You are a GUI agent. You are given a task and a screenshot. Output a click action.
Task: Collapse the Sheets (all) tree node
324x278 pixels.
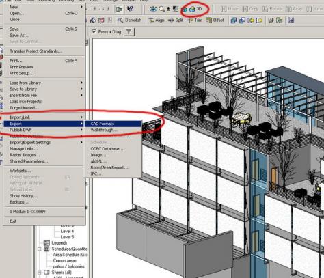[39, 273]
